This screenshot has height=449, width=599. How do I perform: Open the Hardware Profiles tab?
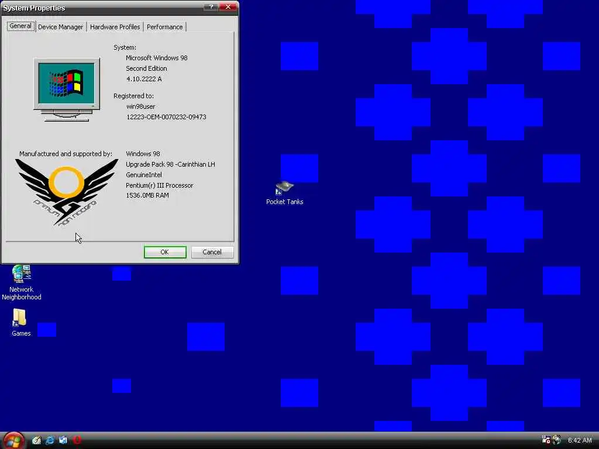point(115,27)
